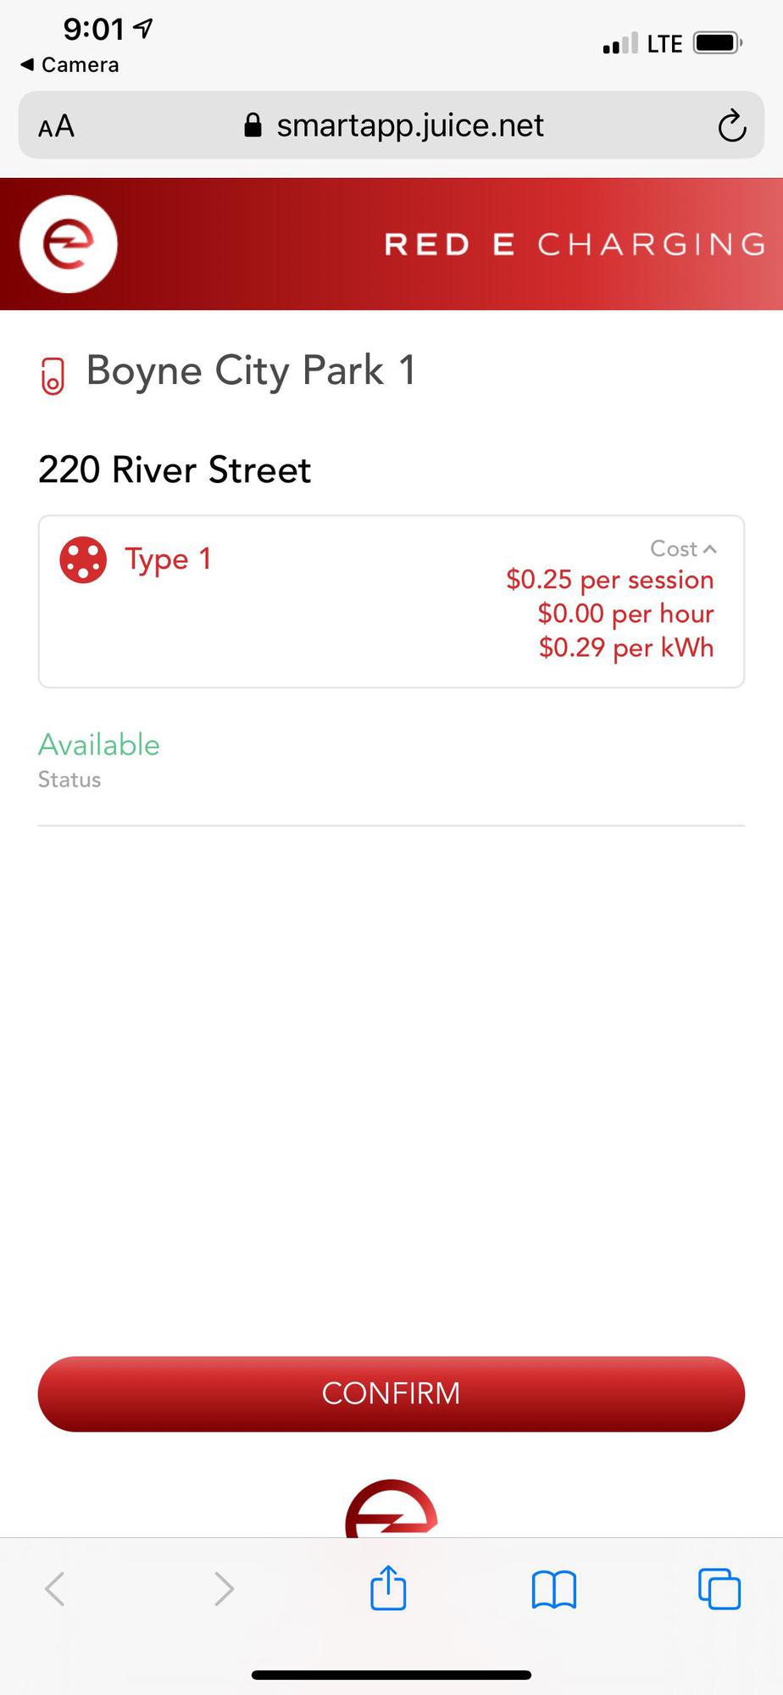
Task: Tap the Available status text
Action: (x=99, y=745)
